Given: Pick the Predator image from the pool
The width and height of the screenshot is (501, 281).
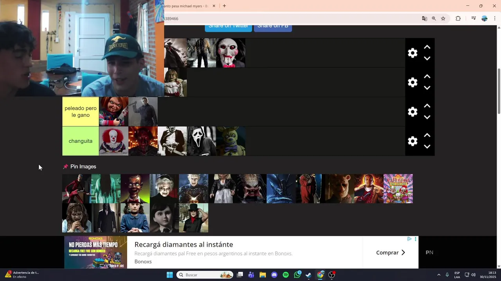Looking at the screenshot, I should (x=252, y=189).
